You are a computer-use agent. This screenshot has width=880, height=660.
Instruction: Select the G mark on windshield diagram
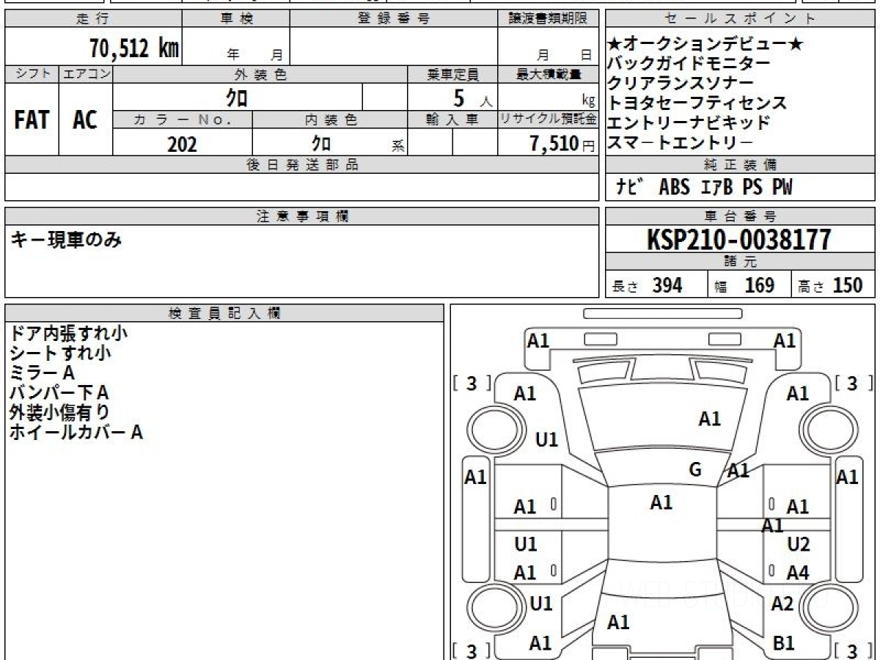[695, 469]
